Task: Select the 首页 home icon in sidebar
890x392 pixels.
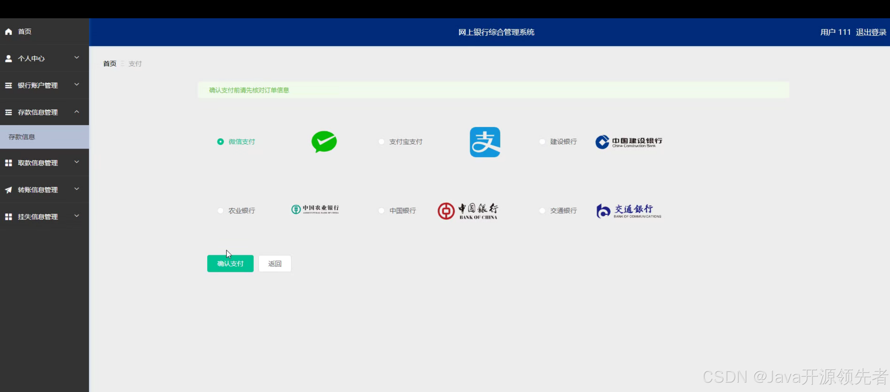Action: point(8,31)
